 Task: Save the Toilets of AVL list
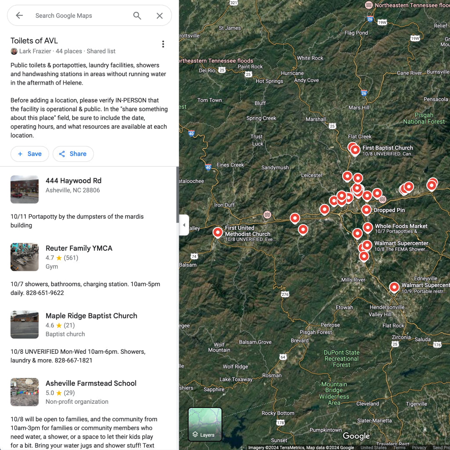pos(30,154)
